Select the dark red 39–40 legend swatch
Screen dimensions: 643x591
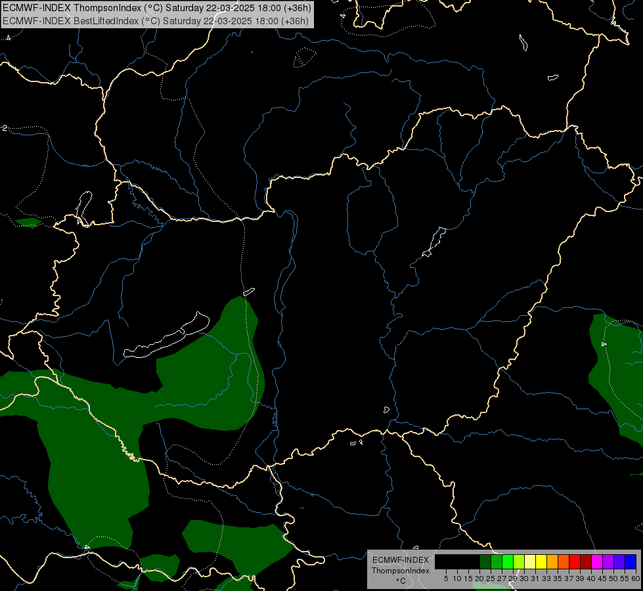pos(586,561)
